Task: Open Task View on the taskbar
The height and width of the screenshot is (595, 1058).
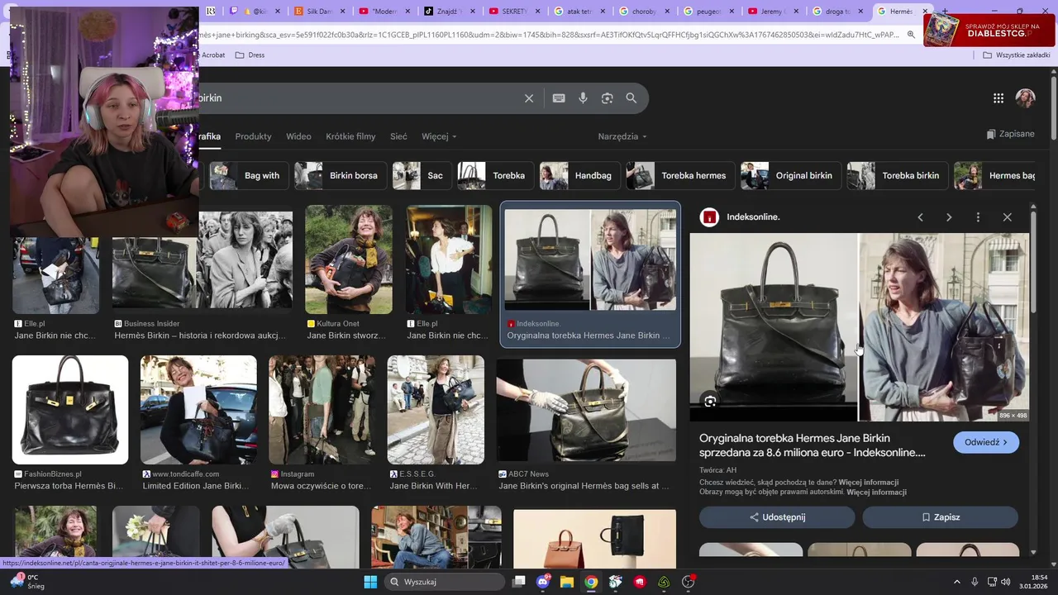Action: pos(518,582)
